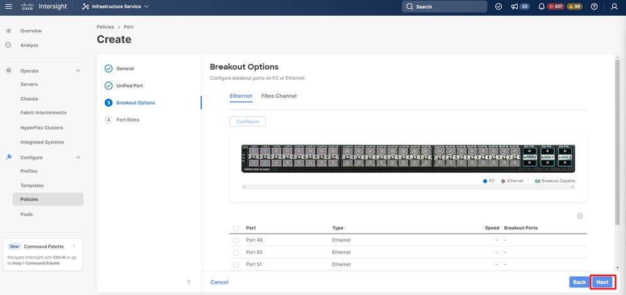Open the Help question mark icon

click(594, 7)
